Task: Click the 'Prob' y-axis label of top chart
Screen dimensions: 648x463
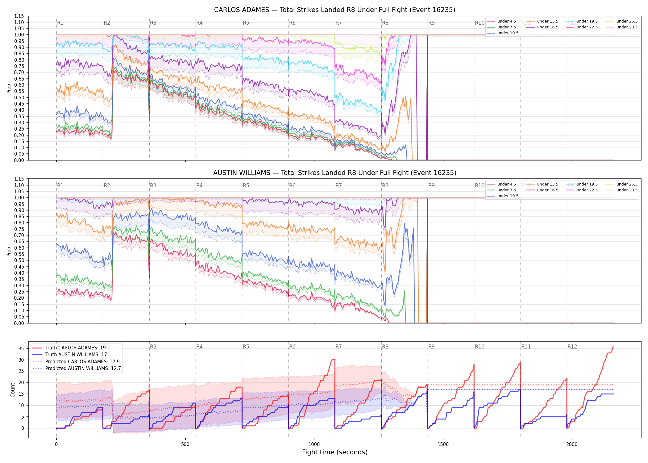Action: click(x=9, y=88)
